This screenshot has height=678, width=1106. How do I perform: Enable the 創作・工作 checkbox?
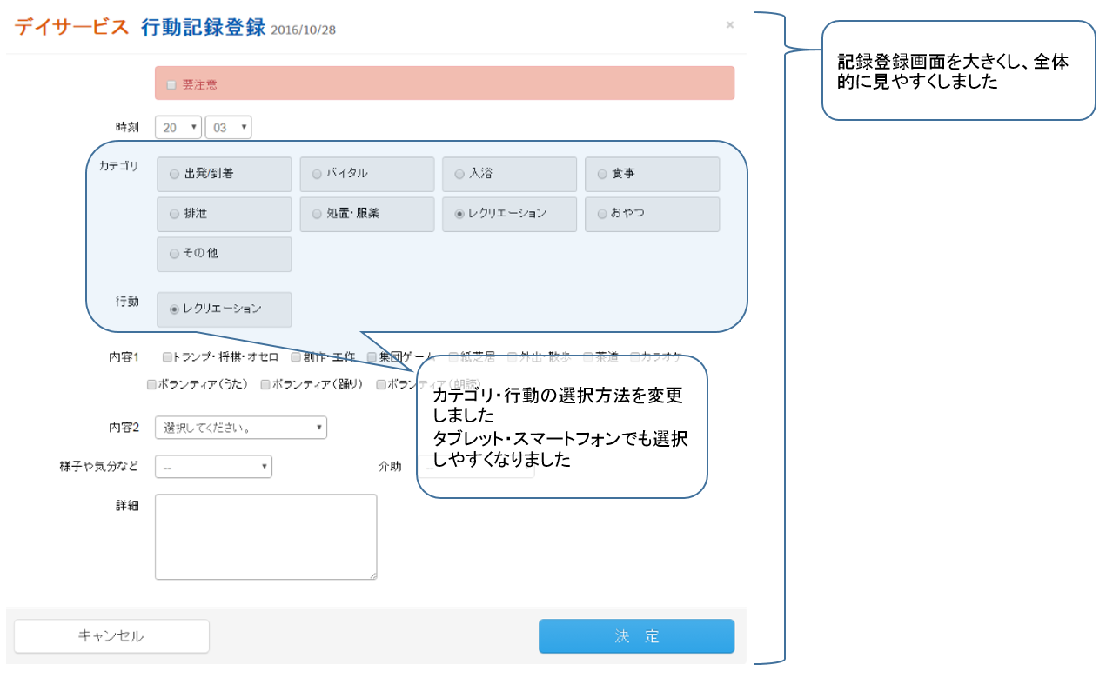(296, 357)
